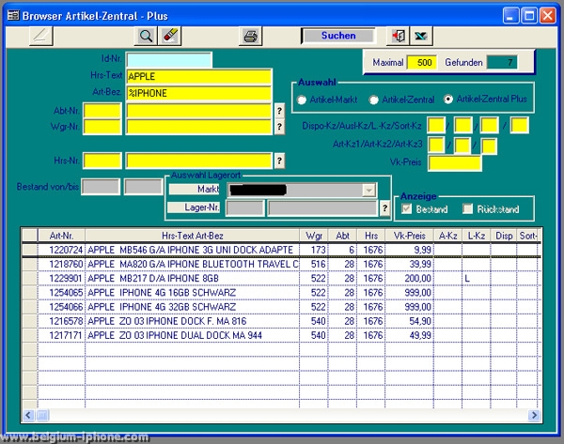Click the edit pencil toolbar icon

tap(41, 36)
